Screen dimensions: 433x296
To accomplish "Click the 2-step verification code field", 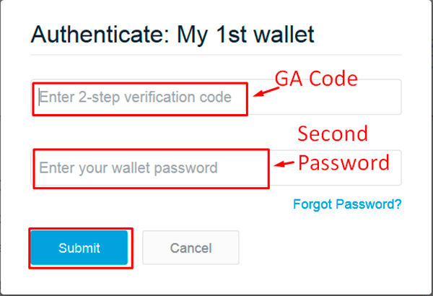I will point(216,97).
